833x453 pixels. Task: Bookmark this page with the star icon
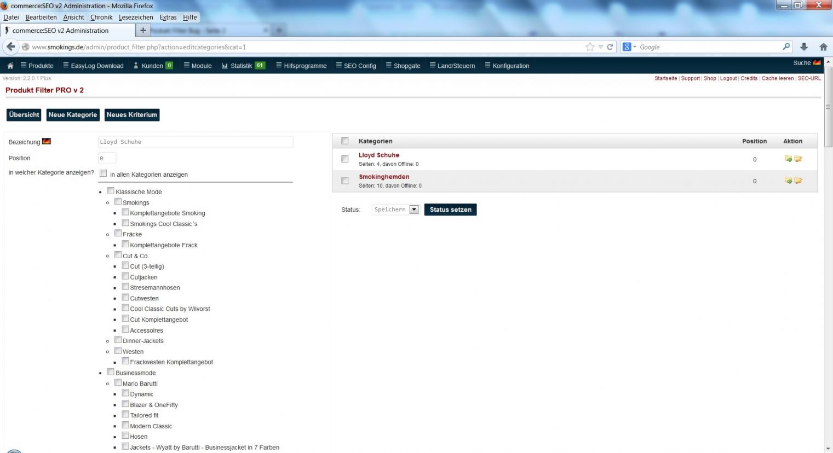click(590, 47)
